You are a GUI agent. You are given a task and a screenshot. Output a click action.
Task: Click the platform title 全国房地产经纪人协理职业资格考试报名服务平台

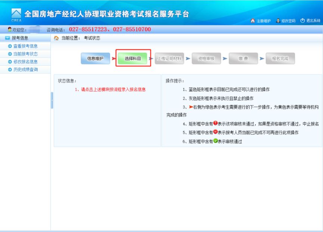(107, 14)
